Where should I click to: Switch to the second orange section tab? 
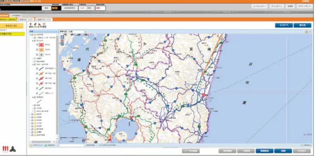[26, 20]
